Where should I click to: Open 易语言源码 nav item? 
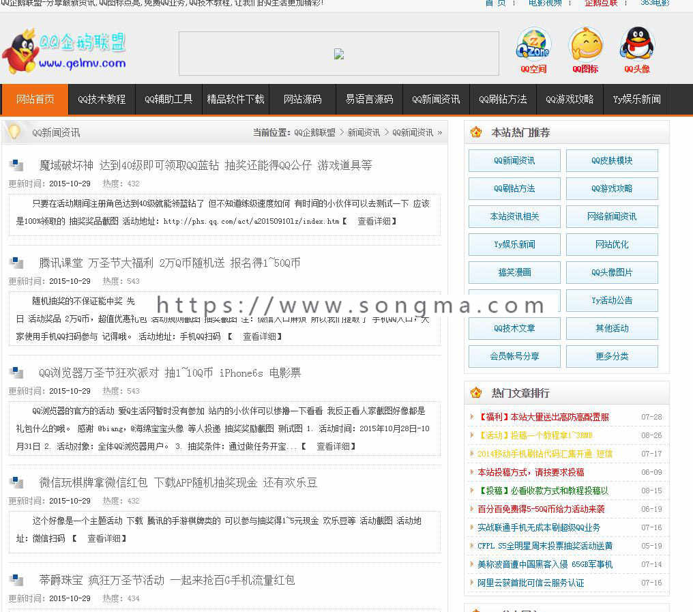[370, 99]
